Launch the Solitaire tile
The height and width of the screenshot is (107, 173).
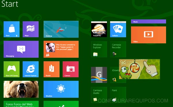pyautogui.click(x=118, y=29)
